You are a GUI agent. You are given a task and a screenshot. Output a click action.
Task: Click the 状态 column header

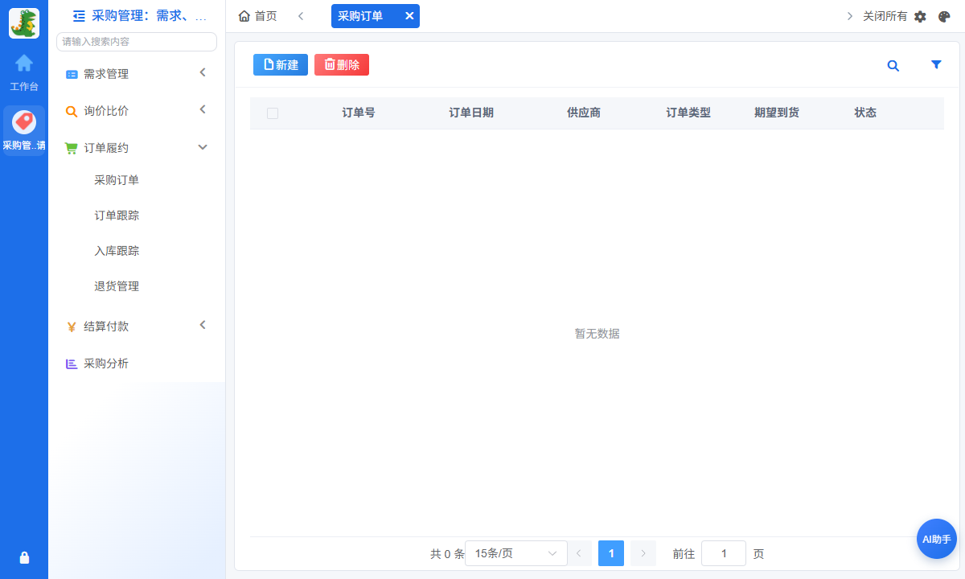(x=865, y=113)
